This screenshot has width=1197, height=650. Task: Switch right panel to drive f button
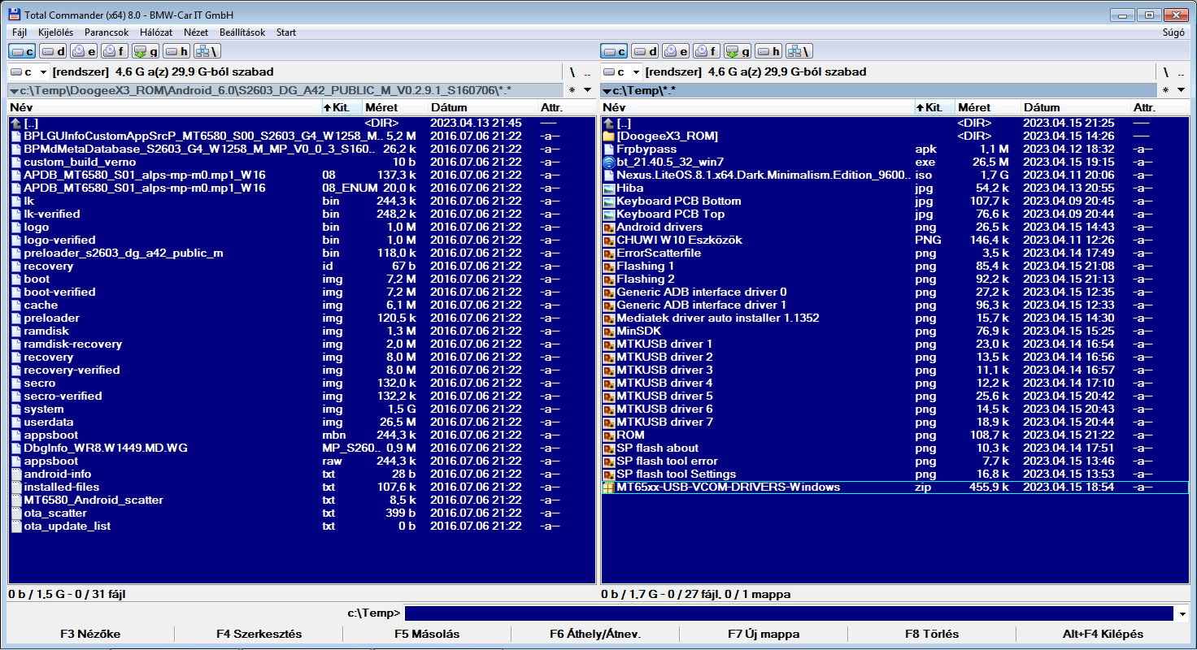(x=707, y=51)
